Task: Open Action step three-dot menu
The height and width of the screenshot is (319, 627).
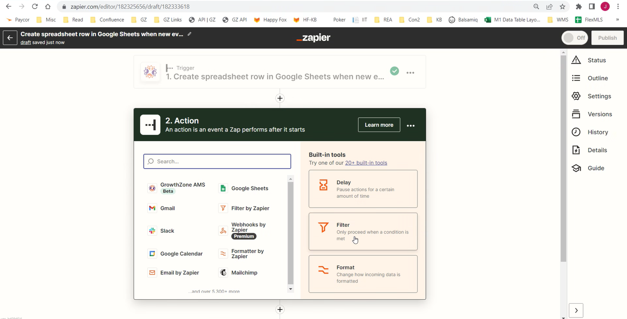Action: tap(411, 126)
